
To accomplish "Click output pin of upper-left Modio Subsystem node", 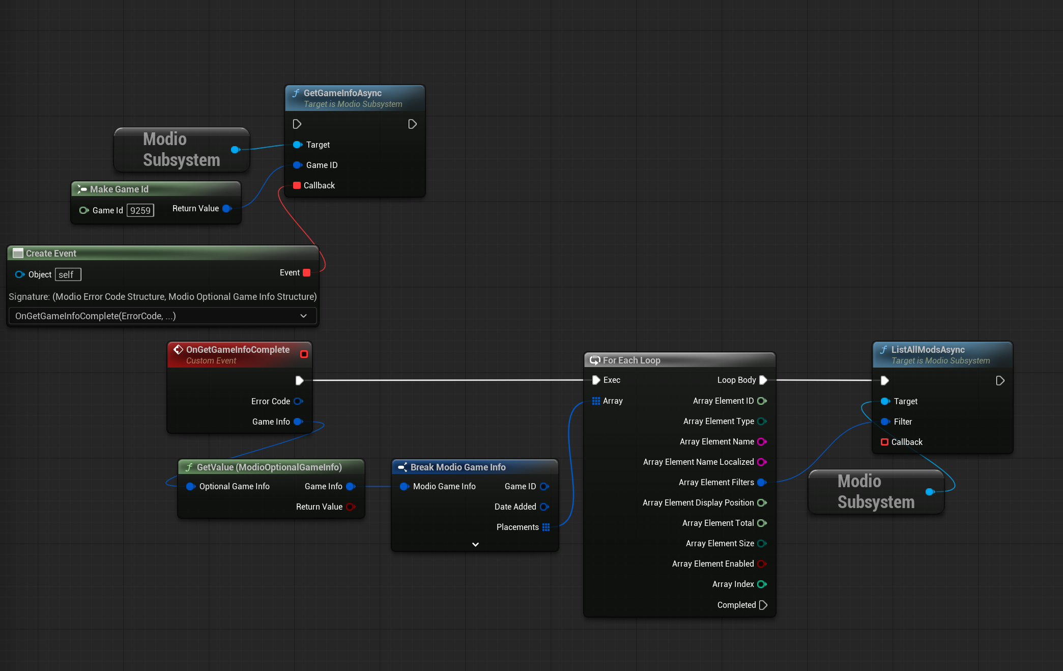I will (x=236, y=150).
